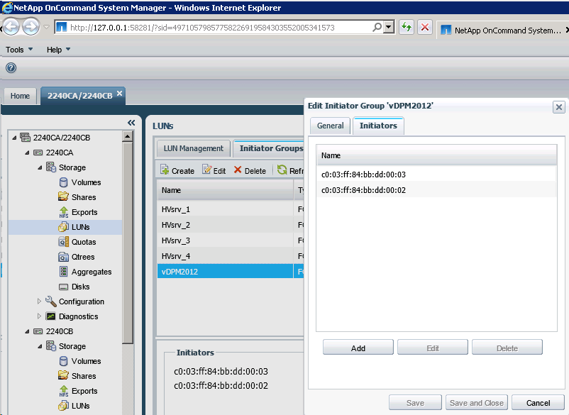
Task: Close the 2240CA/2240CB tab
Action: coord(119,93)
